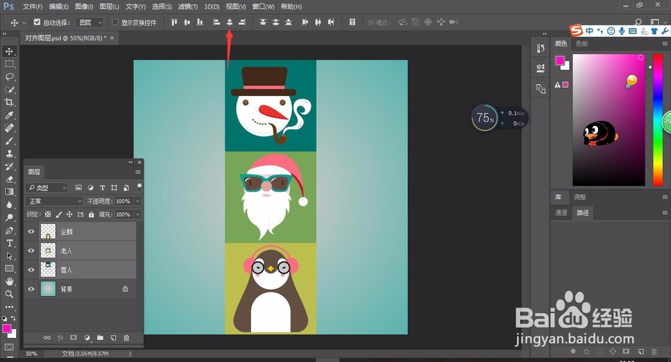This screenshot has width=671, height=362.
Task: Click 企鹅 layer thumbnail
Action: tap(48, 231)
